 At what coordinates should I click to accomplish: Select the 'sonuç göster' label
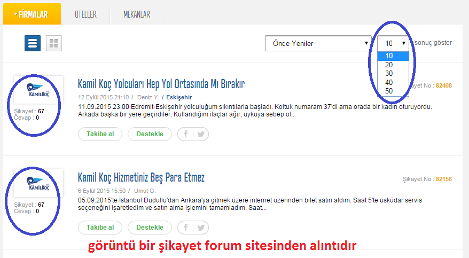coord(433,43)
